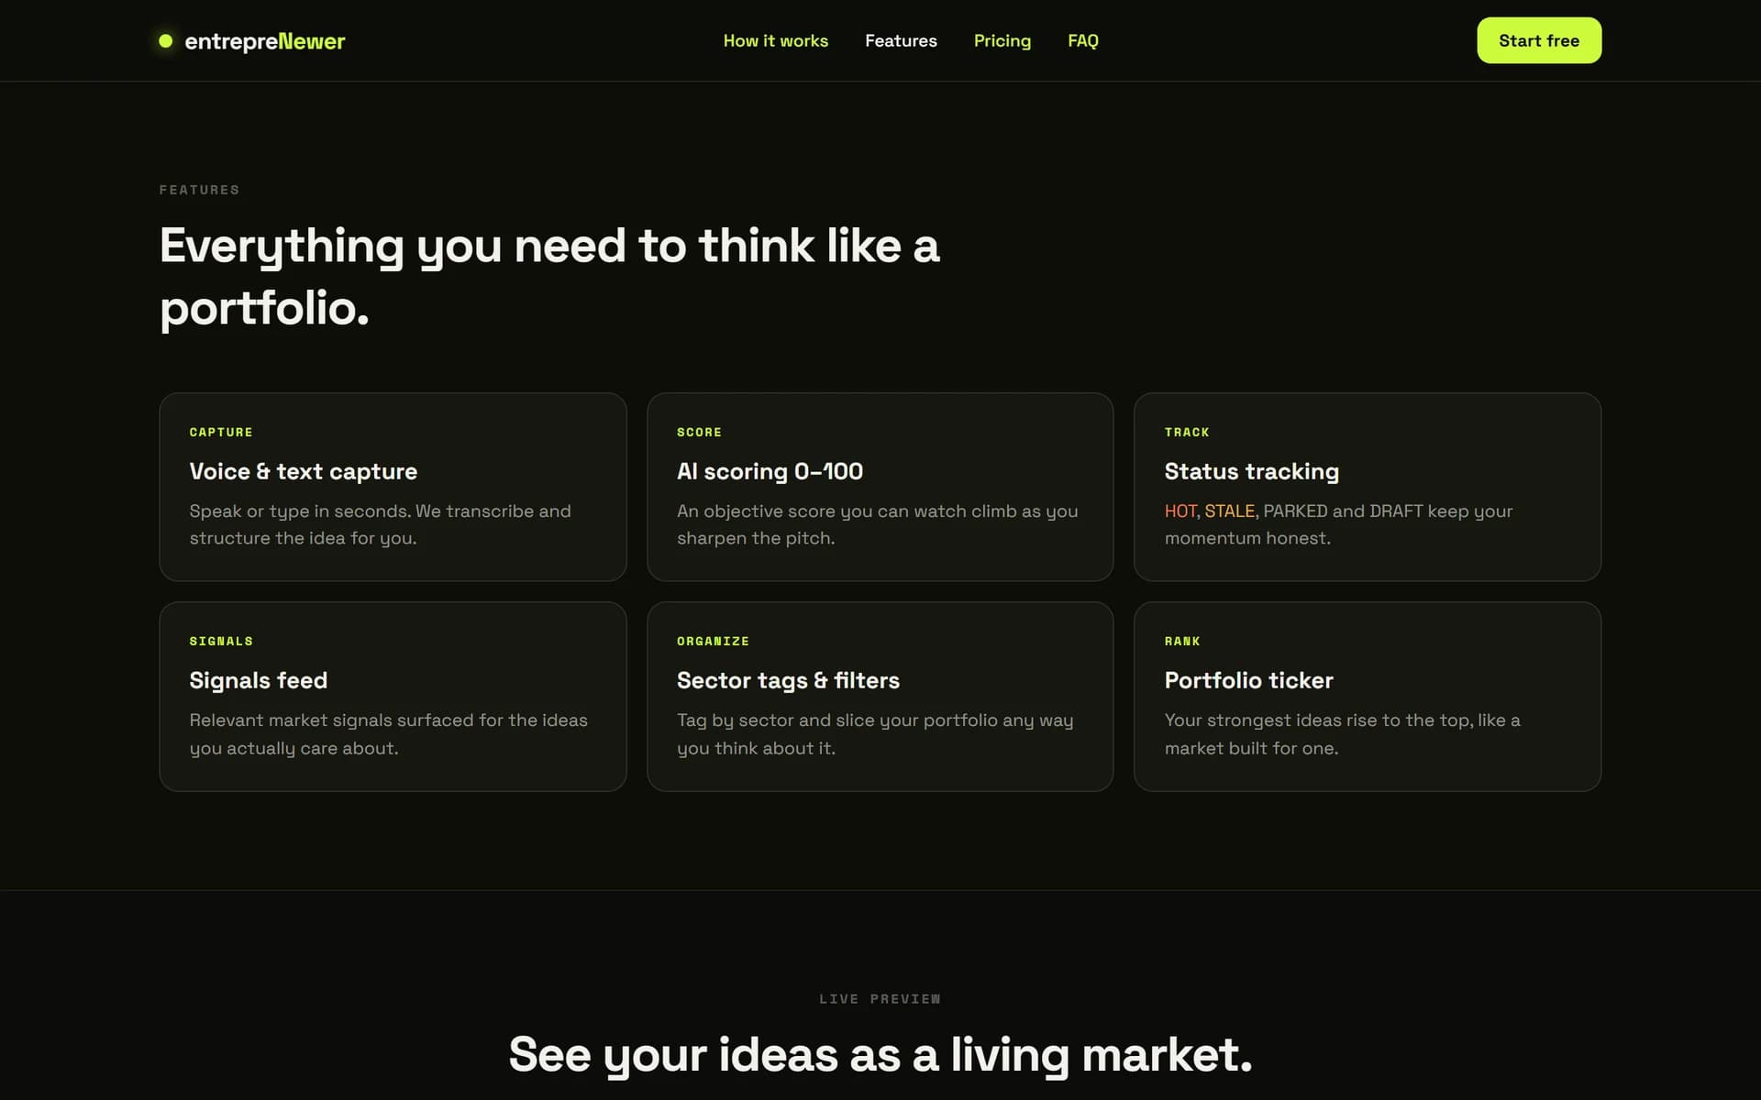The height and width of the screenshot is (1100, 1761).
Task: Click the SCORE label
Action: (699, 432)
